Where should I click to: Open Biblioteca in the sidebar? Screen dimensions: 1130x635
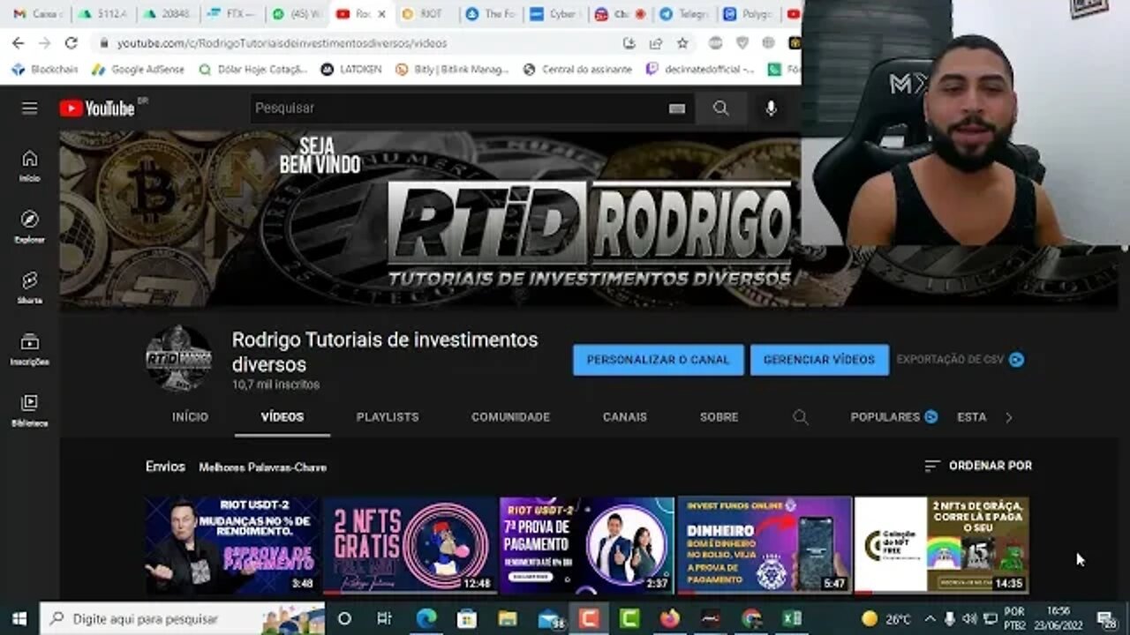coord(30,410)
